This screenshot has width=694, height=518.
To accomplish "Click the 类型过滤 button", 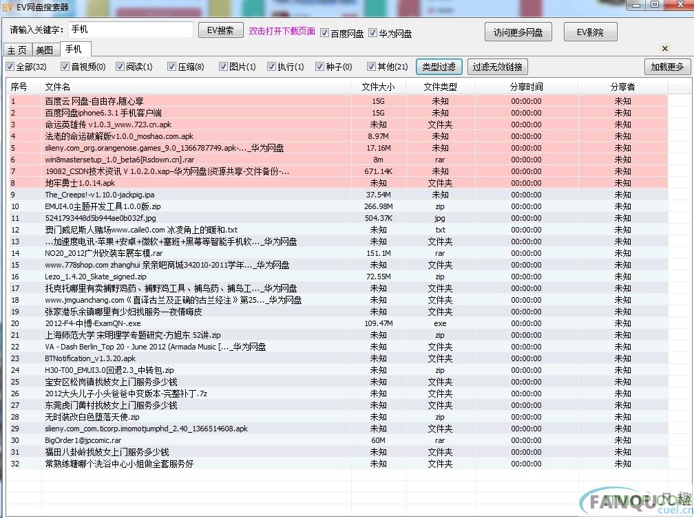I will pyautogui.click(x=439, y=67).
